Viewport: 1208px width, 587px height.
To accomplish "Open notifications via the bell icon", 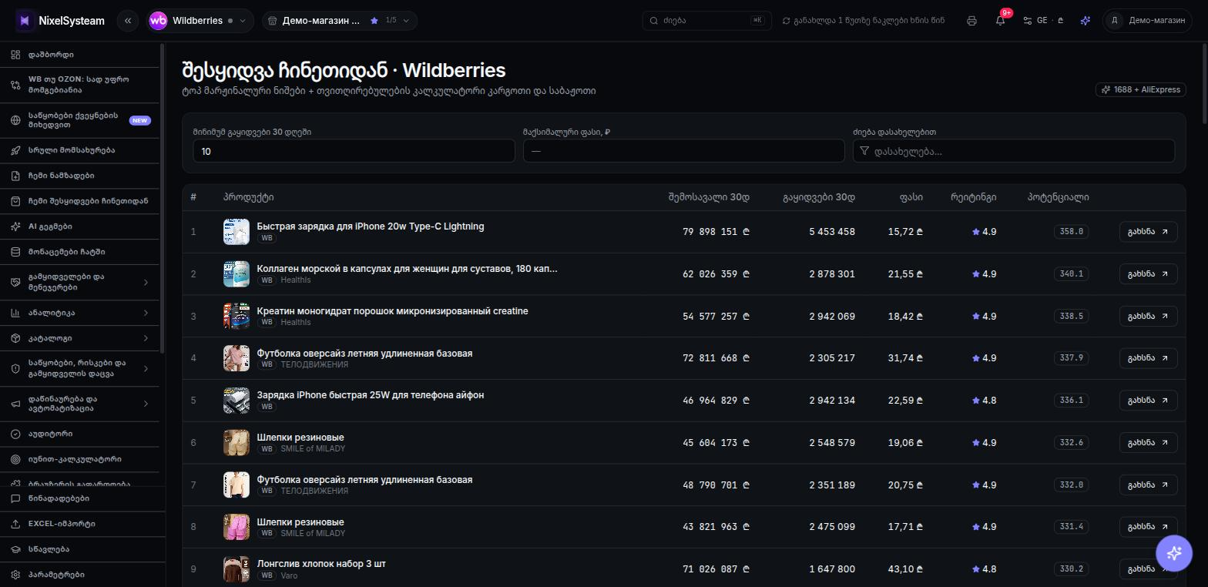I will [x=1000, y=21].
